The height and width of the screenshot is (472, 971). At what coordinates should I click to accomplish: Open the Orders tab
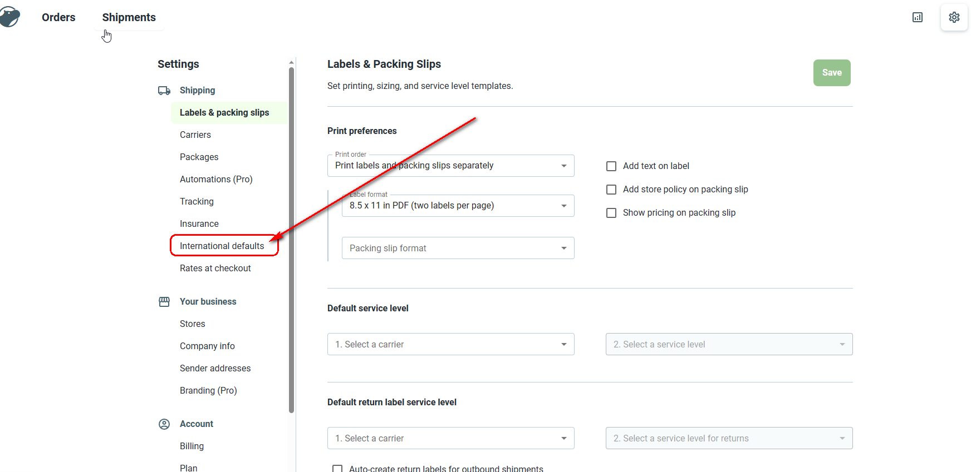pos(58,17)
